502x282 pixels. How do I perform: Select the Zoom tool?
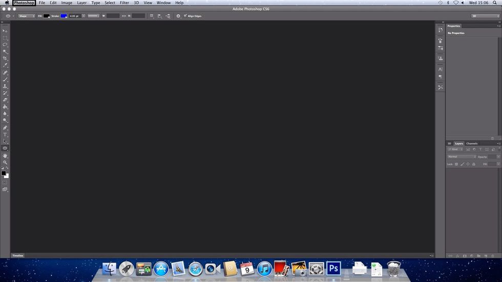tap(5, 162)
